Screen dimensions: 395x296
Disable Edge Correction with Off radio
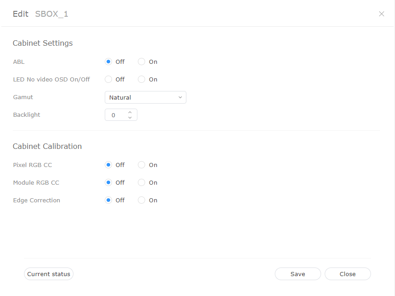(x=108, y=200)
